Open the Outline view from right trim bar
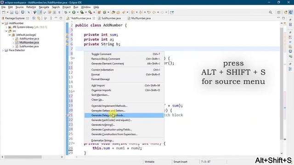This screenshot has width=294, height=165. point(290,69)
